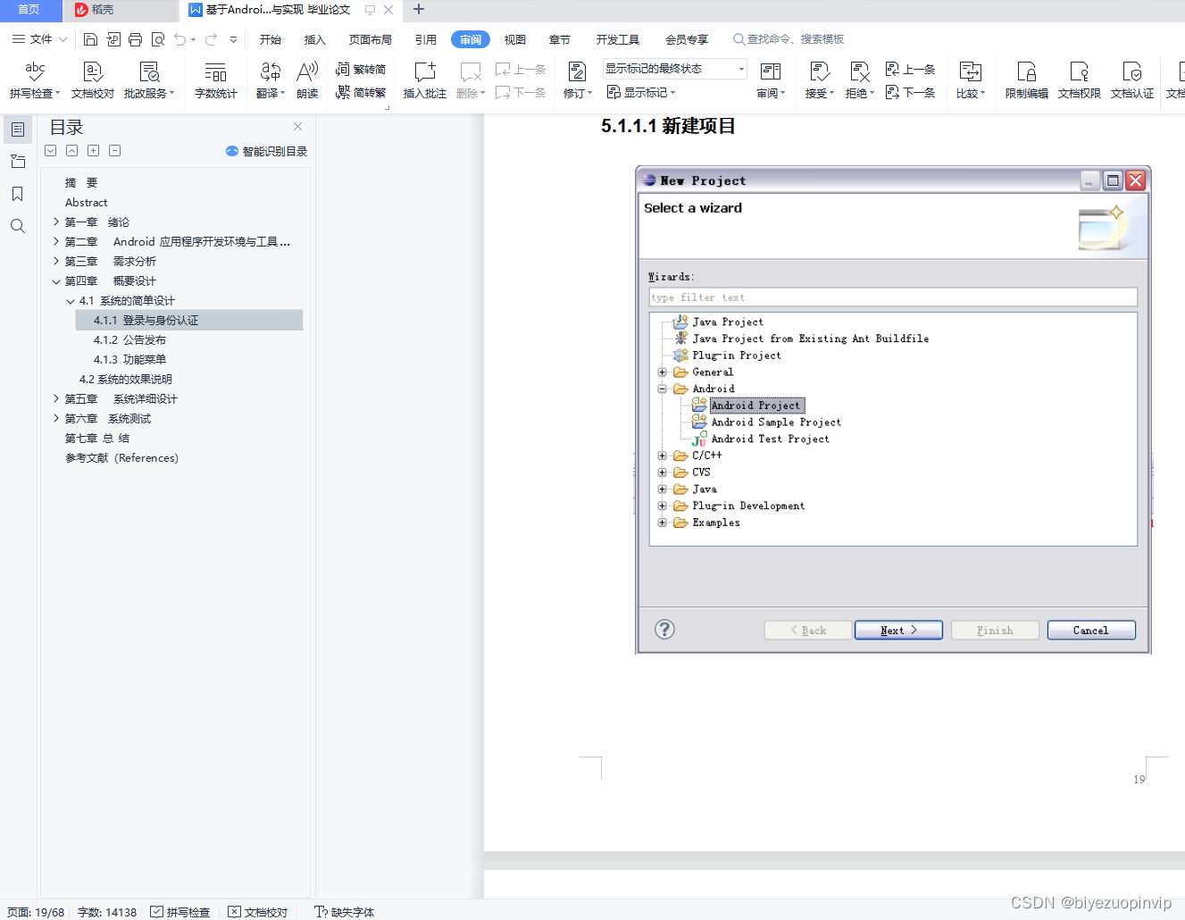
Task: Open the 翻译 translate tool
Action: pos(270,79)
